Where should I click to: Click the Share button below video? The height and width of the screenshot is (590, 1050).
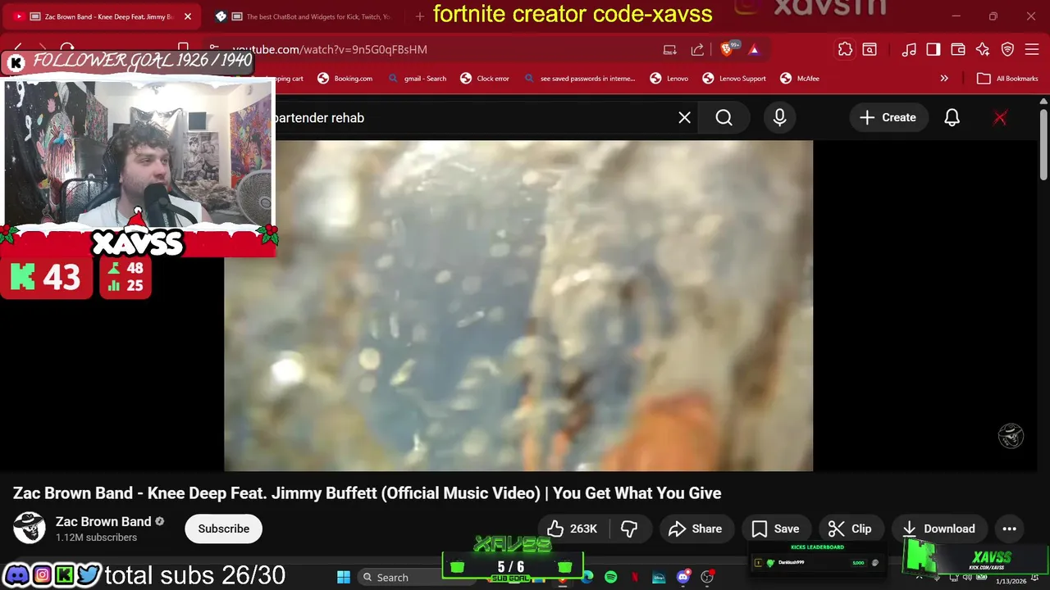696,529
